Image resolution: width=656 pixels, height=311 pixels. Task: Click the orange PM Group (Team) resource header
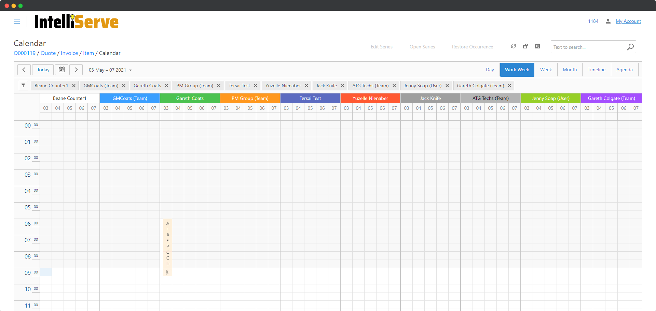pos(250,98)
